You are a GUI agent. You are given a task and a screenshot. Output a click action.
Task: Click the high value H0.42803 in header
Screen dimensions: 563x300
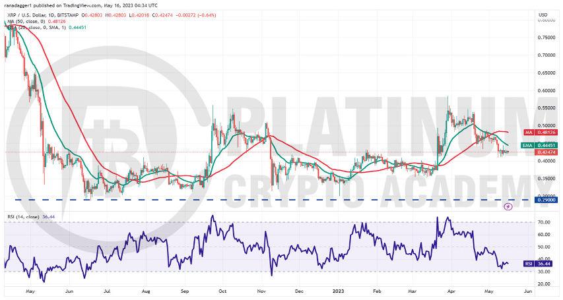[x=116, y=15]
